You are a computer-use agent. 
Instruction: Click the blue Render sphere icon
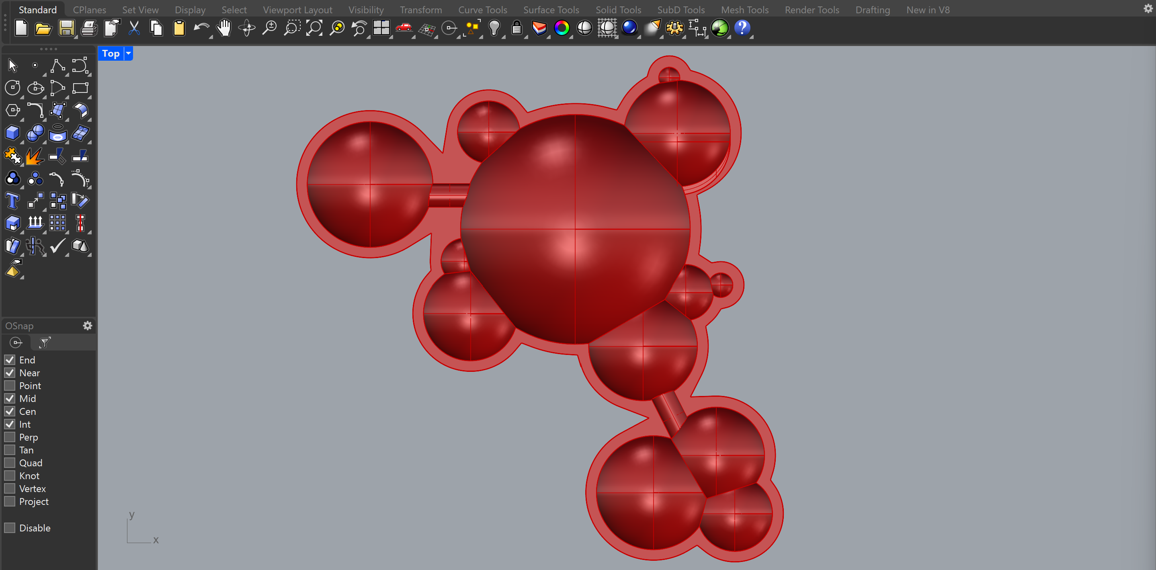pyautogui.click(x=629, y=28)
